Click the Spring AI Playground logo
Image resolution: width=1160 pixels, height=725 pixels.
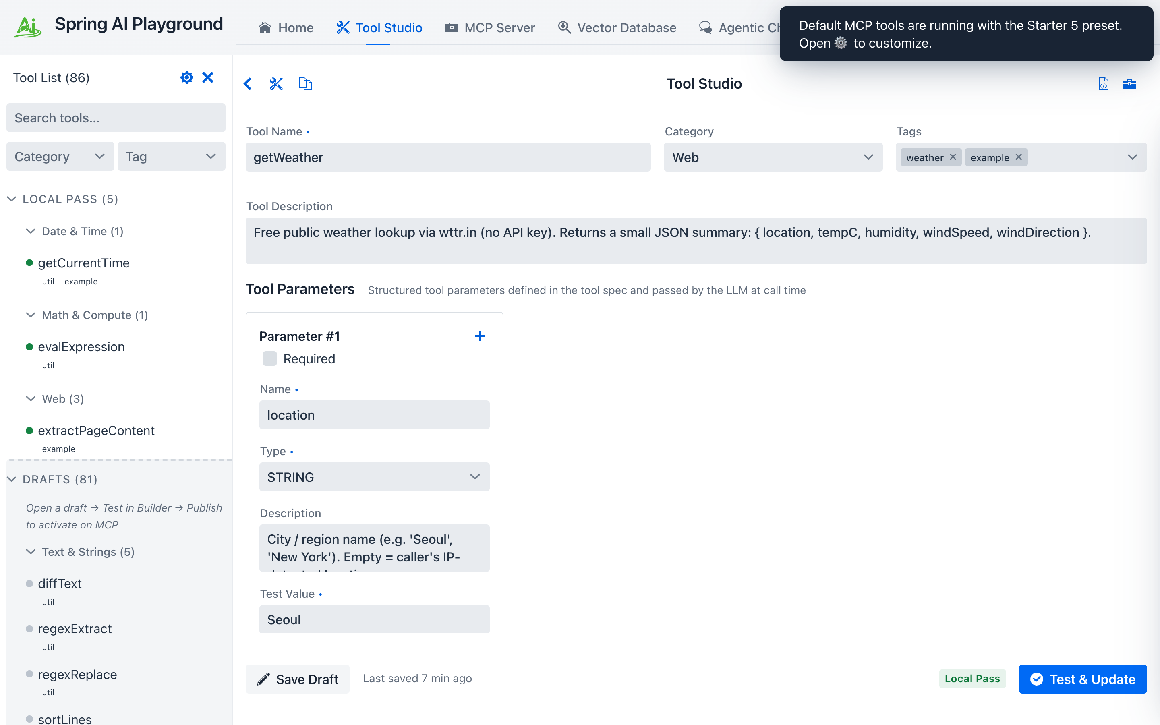pos(27,27)
